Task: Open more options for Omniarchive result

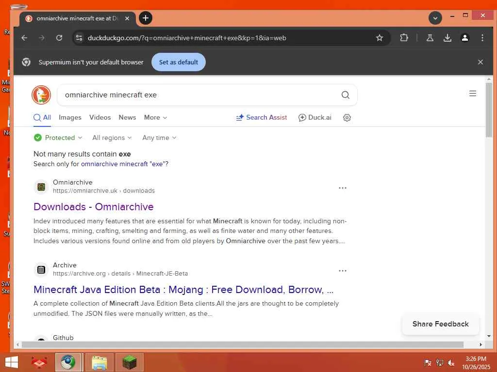Action: [342, 188]
